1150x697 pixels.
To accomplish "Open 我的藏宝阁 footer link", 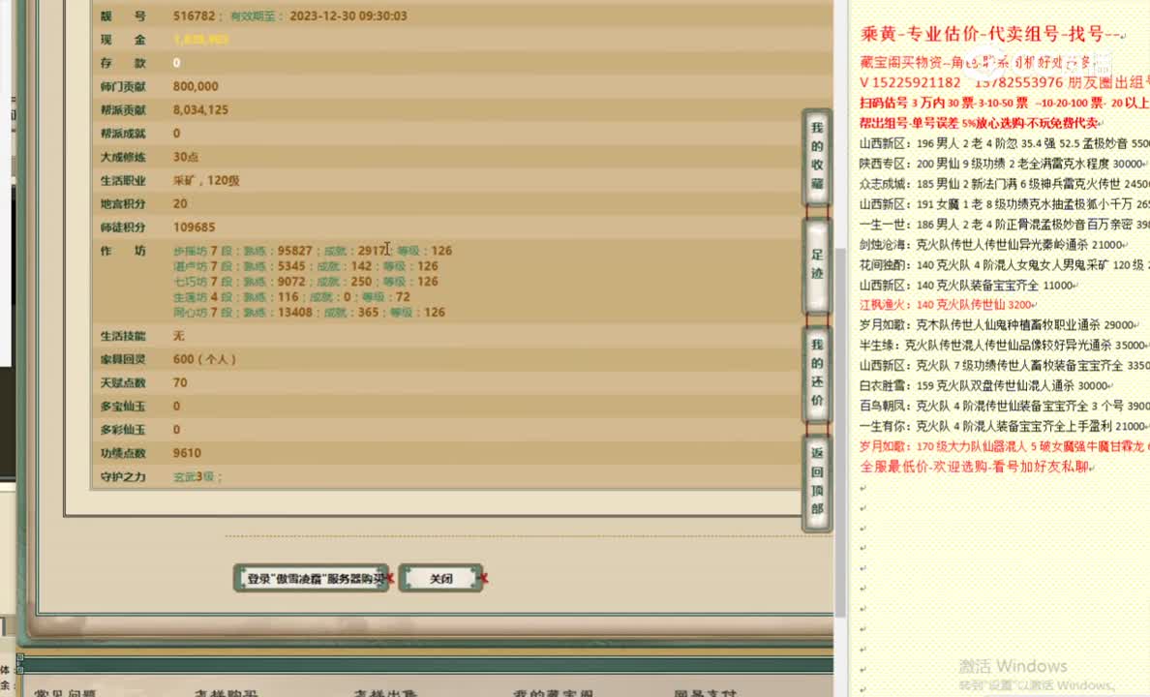I will click(553, 692).
